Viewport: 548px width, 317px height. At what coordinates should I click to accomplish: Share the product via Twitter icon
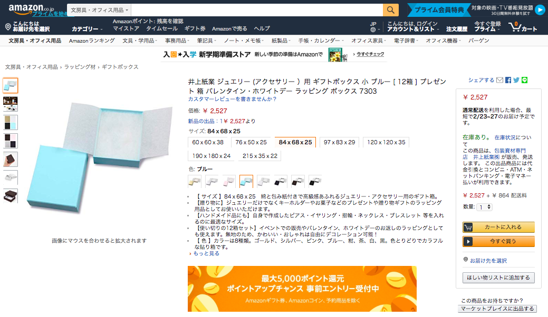point(516,80)
